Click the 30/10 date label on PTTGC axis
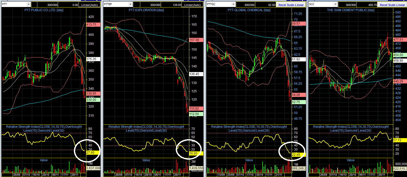407x177 pixels. point(260,175)
